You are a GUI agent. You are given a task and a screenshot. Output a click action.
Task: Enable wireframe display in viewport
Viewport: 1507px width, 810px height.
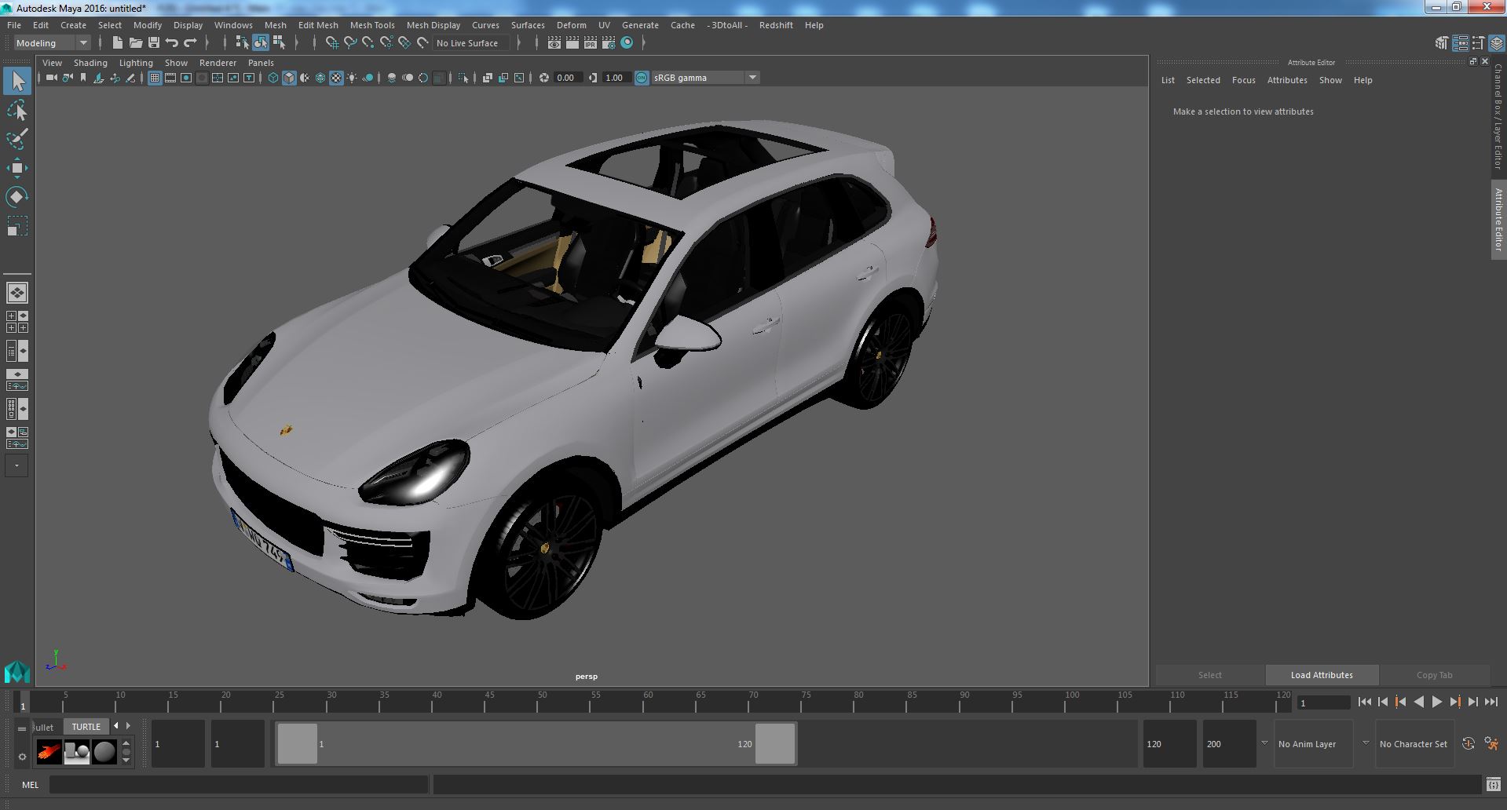273,78
